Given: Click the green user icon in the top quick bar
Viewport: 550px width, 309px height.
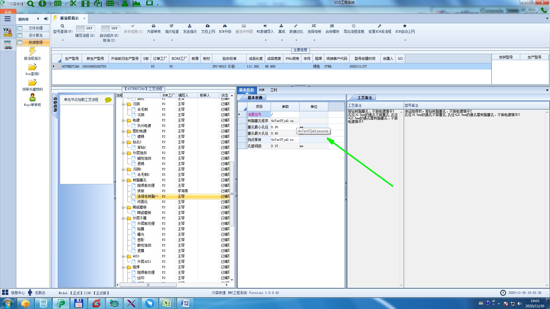Looking at the screenshot, I should 125,4.
